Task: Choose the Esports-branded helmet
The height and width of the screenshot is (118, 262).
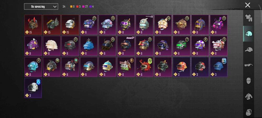Action: coord(126,46)
